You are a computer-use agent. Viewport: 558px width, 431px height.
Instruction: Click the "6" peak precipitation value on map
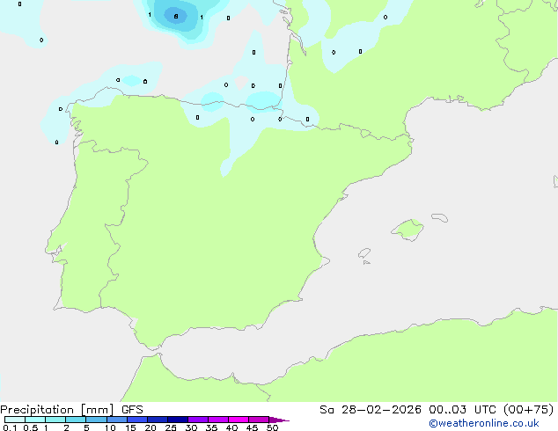(176, 17)
